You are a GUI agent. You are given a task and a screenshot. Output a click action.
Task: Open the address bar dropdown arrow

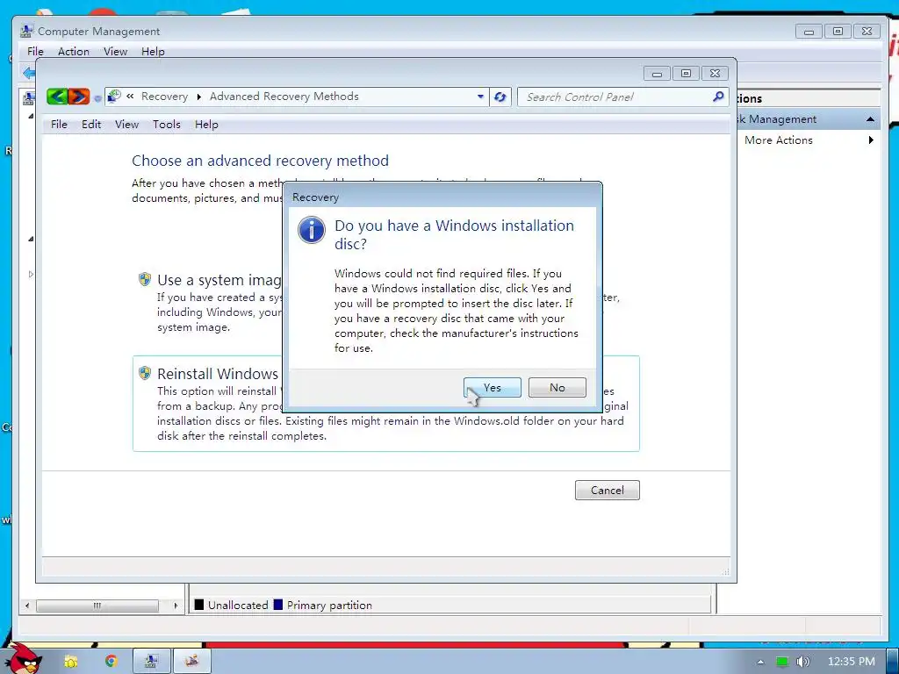(x=480, y=97)
